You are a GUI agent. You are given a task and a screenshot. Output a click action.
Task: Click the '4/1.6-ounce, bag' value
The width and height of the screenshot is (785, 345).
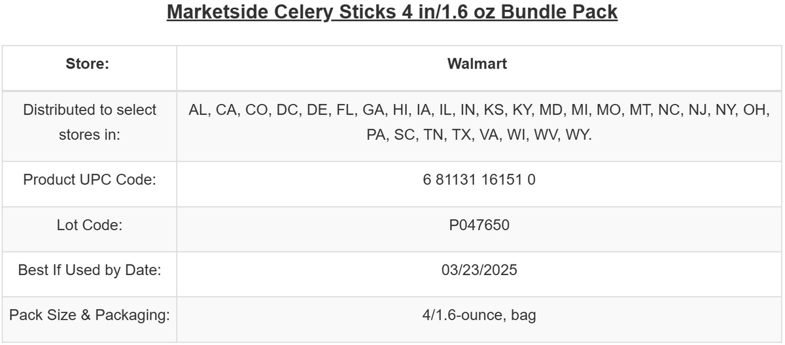click(479, 316)
